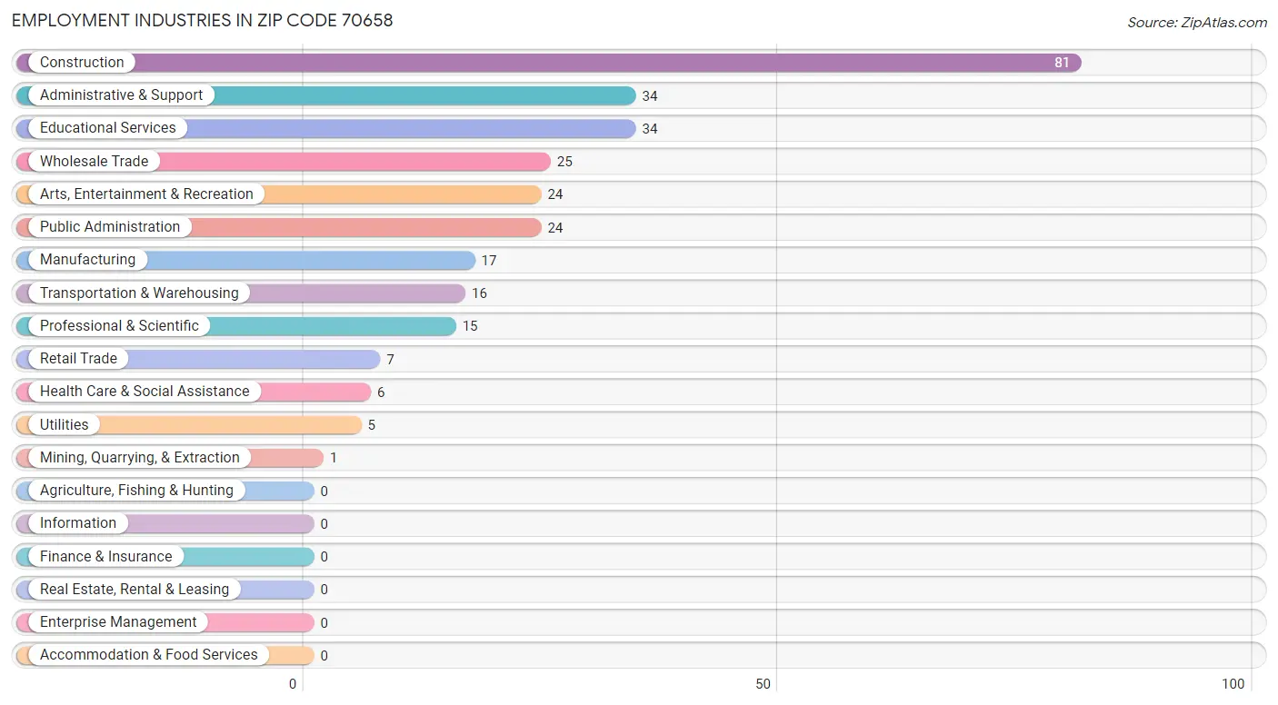The height and width of the screenshot is (705, 1278).
Task: Click the Manufacturing value 17
Action: (489, 261)
